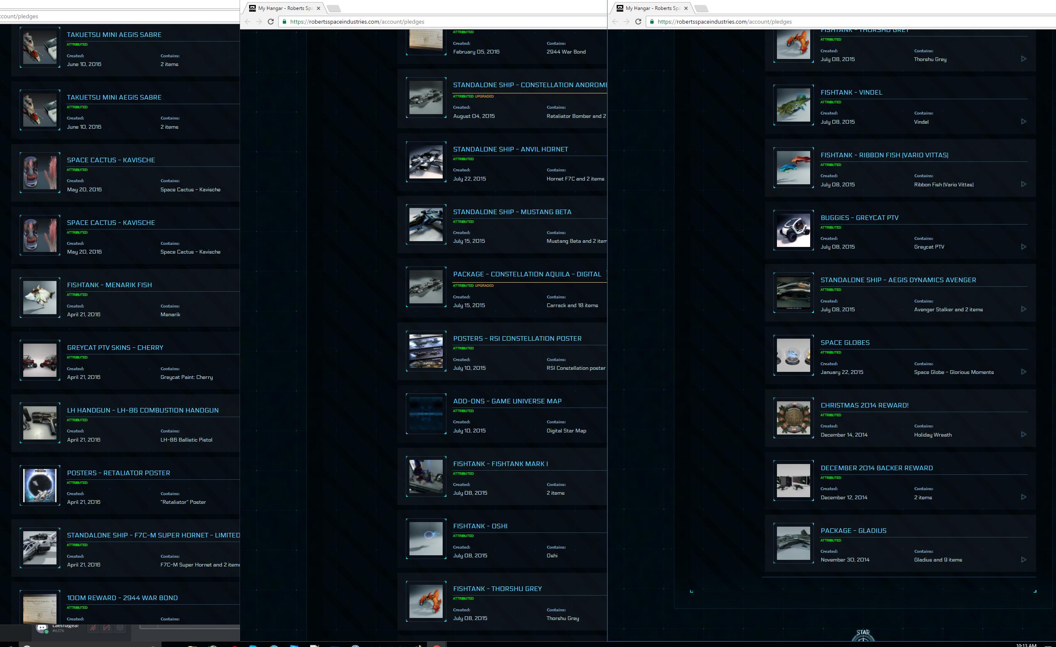Screen dimensions: 1056x647
Task: Open Discord user settings via the gear icon
Action: click(120, 628)
